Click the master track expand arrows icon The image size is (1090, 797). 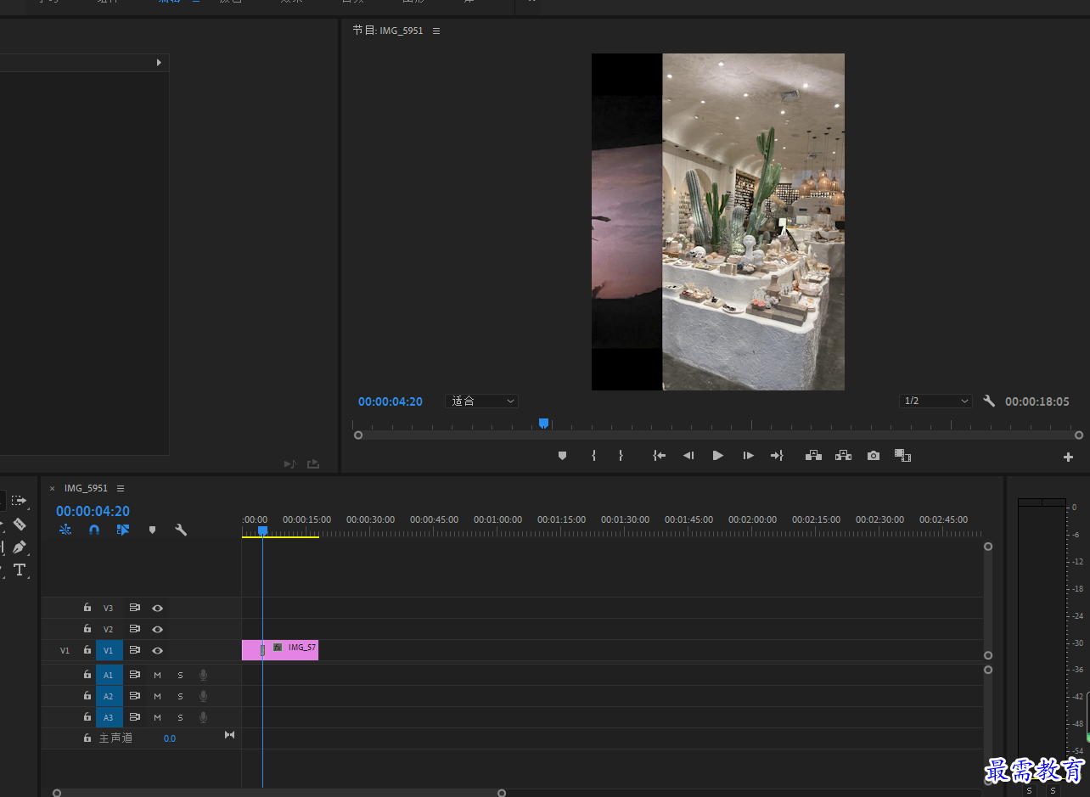point(229,735)
